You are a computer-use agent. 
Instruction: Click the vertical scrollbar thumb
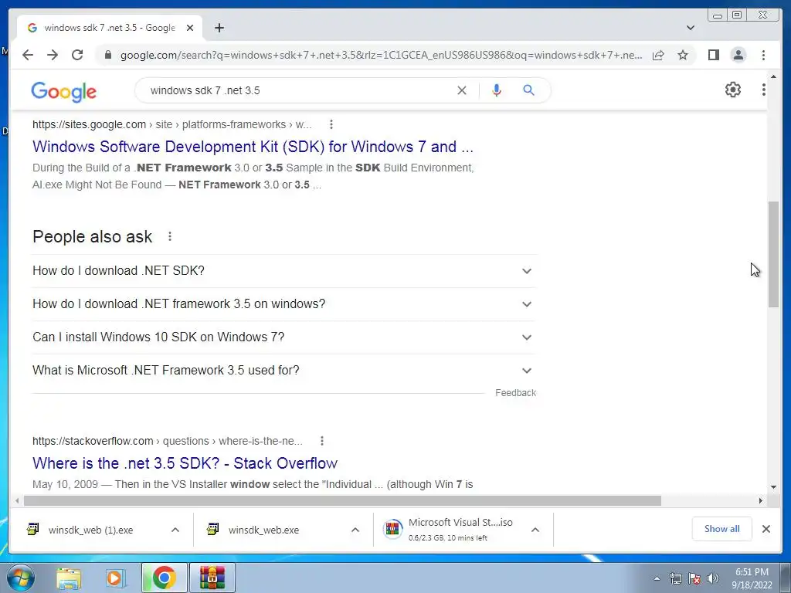tap(773, 254)
